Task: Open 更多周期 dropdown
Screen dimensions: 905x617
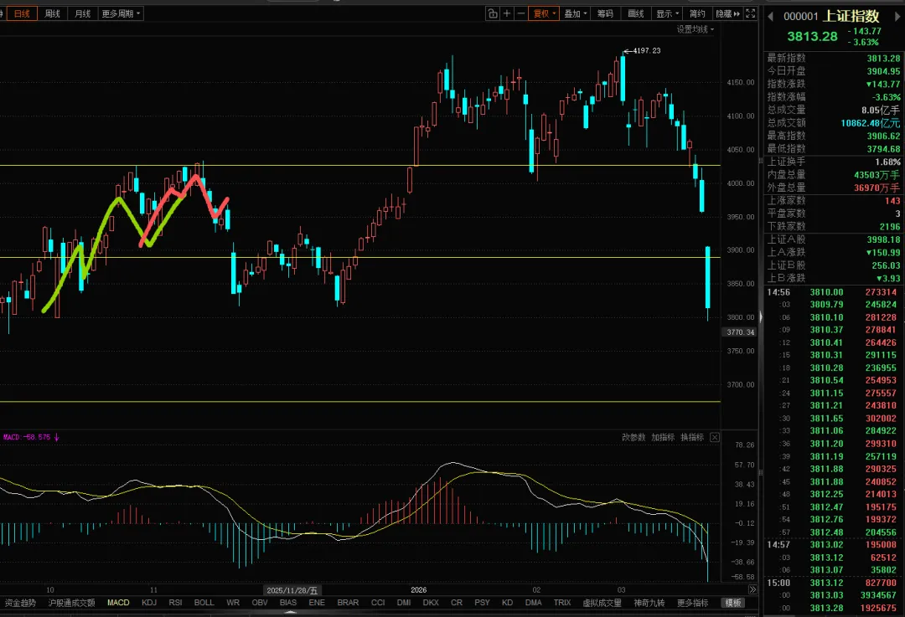Action: click(121, 13)
